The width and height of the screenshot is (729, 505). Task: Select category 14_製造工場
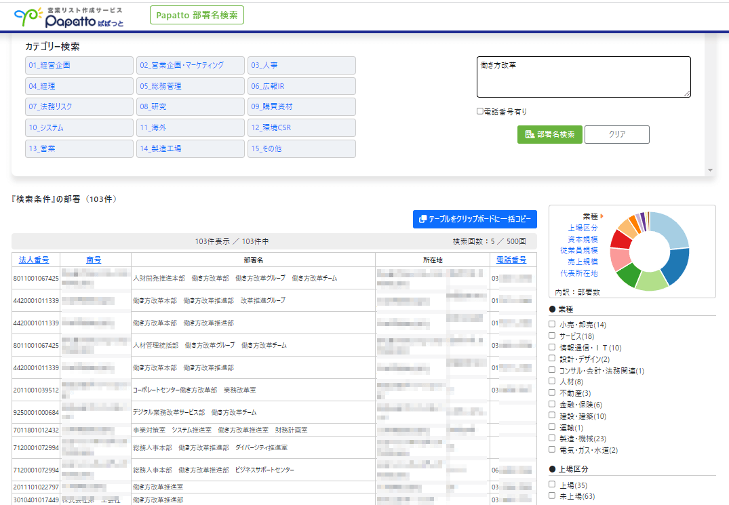coord(190,148)
